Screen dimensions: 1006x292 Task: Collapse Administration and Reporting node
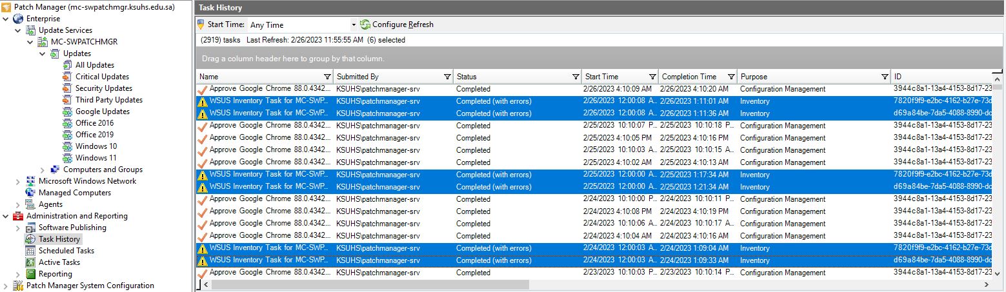[x=6, y=216]
